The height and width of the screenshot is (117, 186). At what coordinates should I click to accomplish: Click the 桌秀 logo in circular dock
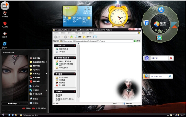click(160, 24)
